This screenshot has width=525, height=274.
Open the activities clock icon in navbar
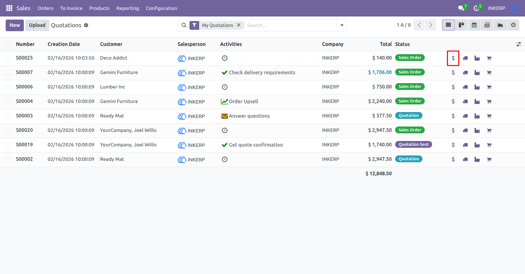click(476, 8)
